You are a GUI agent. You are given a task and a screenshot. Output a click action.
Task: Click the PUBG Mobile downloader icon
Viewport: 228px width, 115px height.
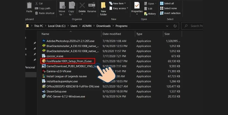click(44, 66)
